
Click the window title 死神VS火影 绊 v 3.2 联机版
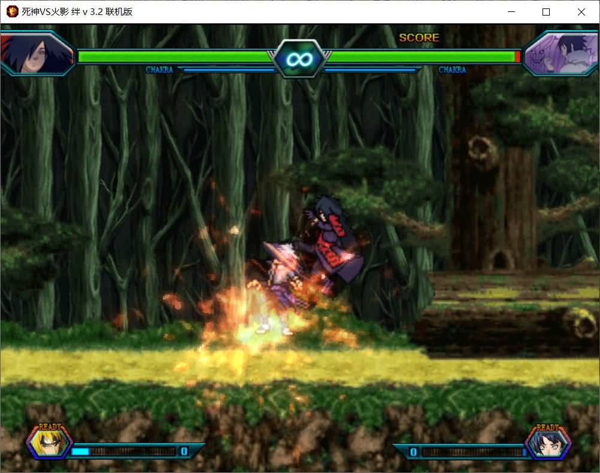pyautogui.click(x=77, y=12)
